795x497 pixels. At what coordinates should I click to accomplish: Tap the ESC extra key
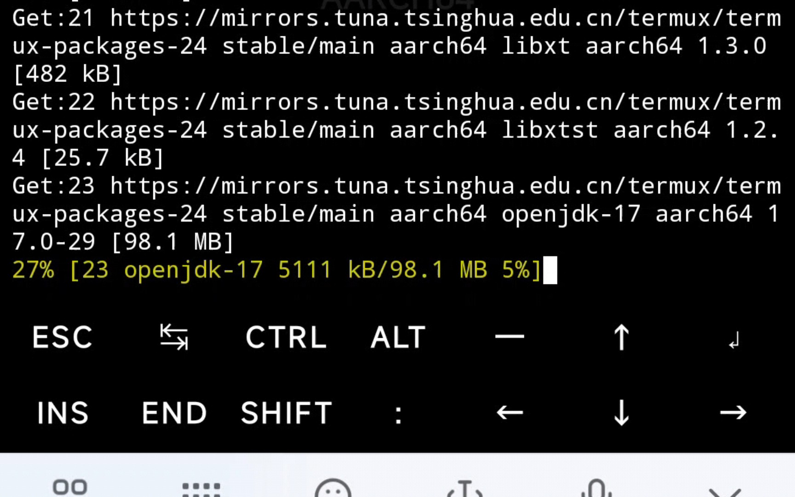coord(63,337)
